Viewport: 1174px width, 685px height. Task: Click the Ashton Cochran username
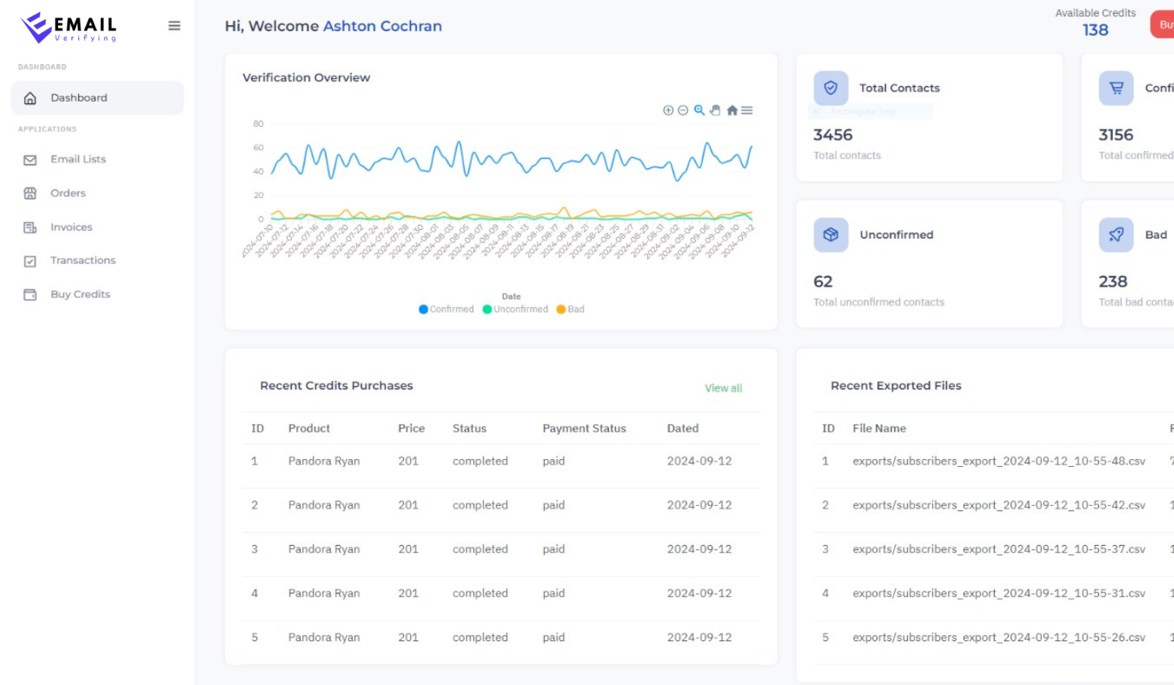pos(382,26)
